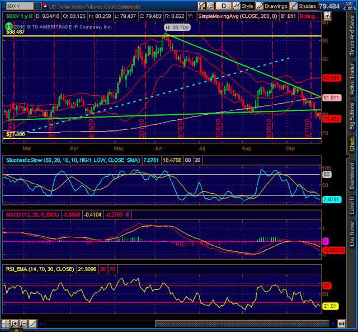Click the $DXY symbol input field
358x332 pixels.
coord(20,6)
